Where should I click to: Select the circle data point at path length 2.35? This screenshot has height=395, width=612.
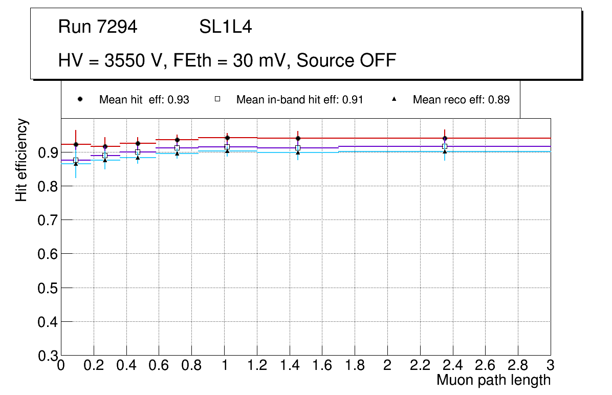445,138
